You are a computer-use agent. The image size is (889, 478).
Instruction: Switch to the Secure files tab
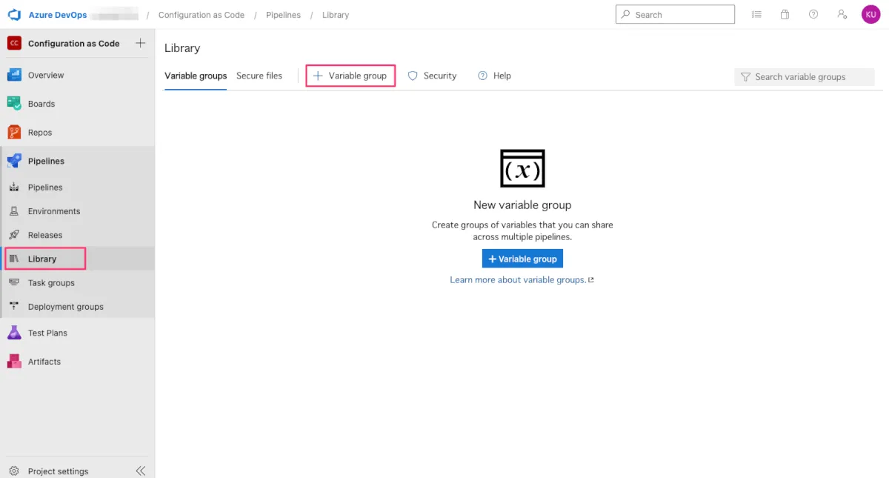[x=259, y=76]
